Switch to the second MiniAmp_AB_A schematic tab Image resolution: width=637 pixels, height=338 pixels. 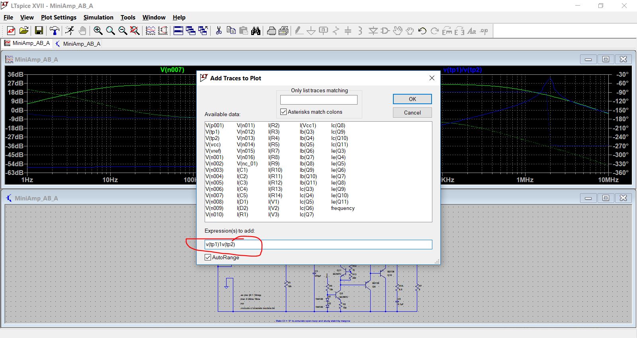pos(78,44)
